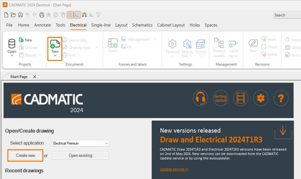Expand the Open projects dropdown
The height and width of the screenshot is (179, 301).
tap(12, 55)
